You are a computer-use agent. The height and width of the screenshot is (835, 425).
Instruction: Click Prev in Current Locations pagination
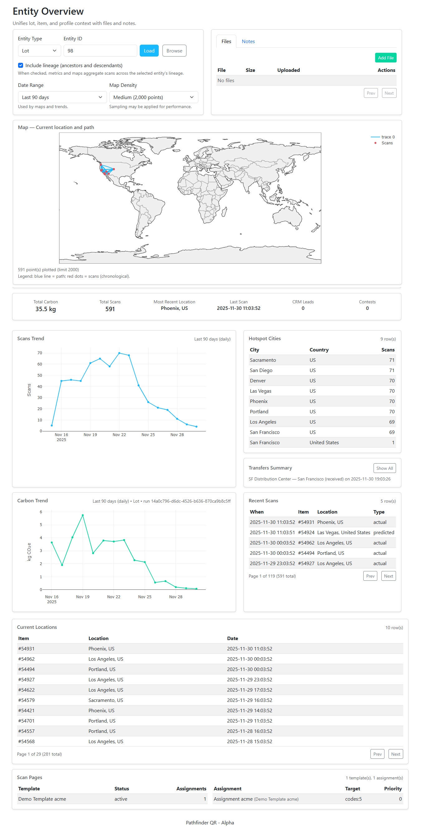tap(378, 754)
